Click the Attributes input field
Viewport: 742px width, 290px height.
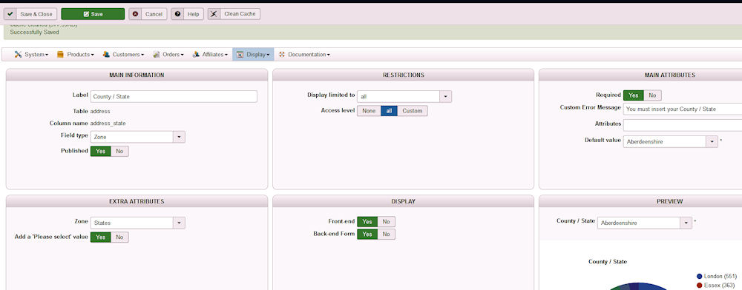683,125
